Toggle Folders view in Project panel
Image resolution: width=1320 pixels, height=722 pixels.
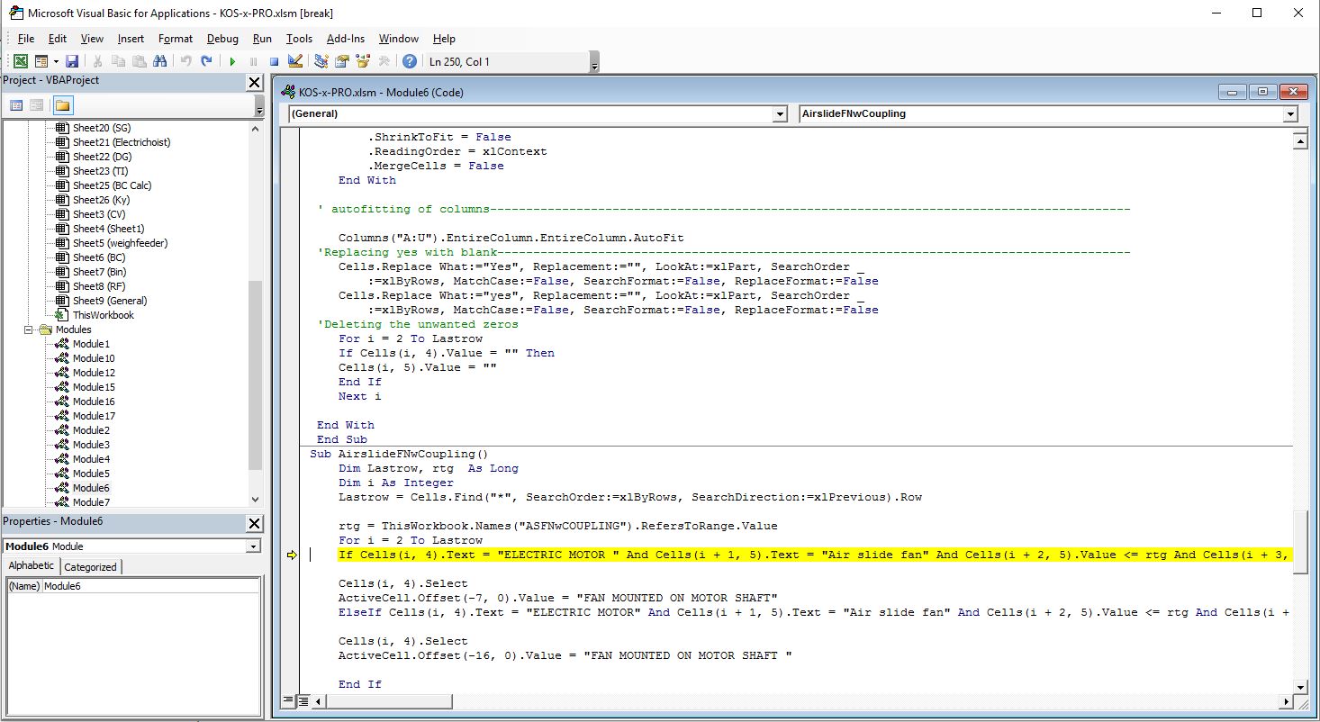point(62,105)
